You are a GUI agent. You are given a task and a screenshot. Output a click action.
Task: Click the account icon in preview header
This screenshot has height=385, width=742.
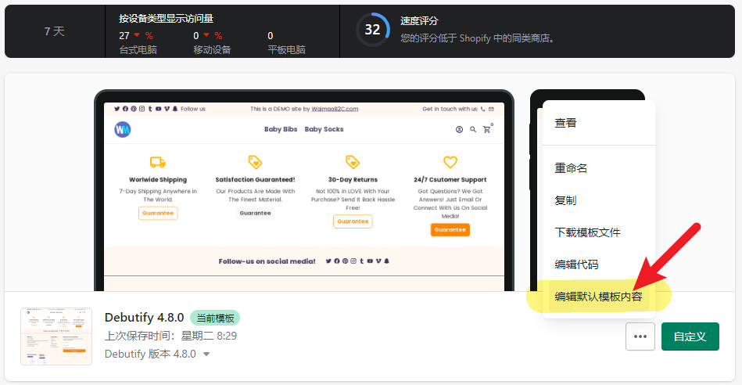coord(459,129)
